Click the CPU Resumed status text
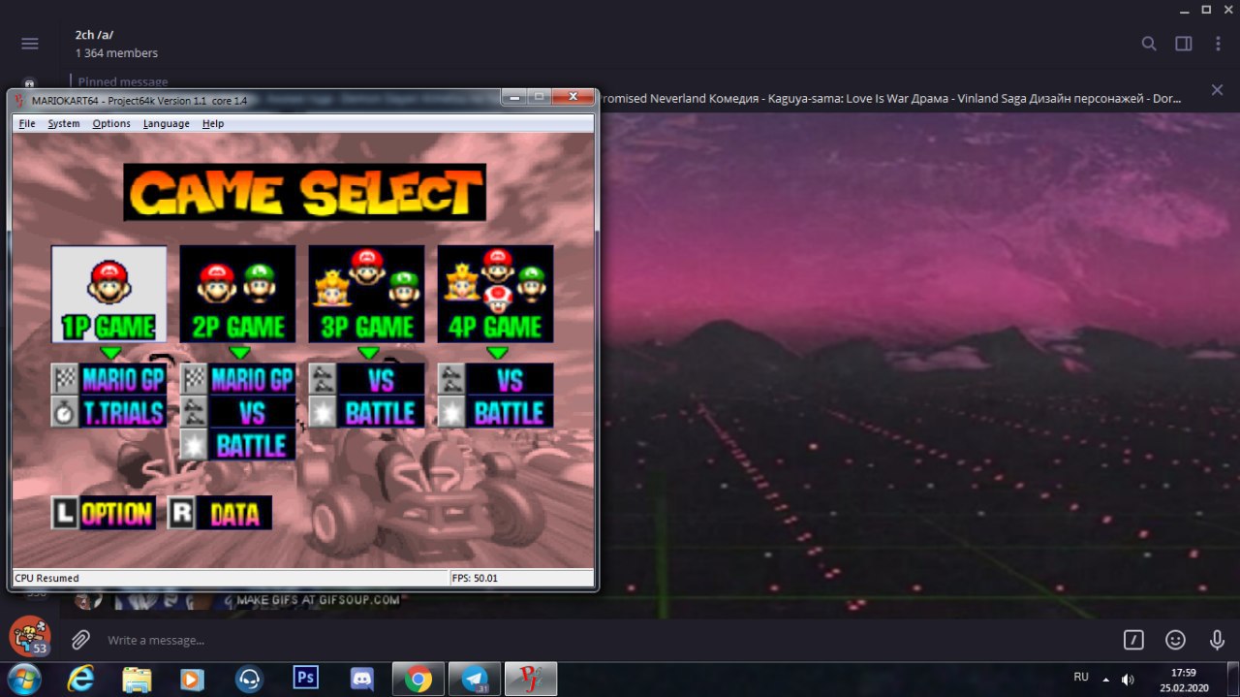1240x697 pixels. 46,578
